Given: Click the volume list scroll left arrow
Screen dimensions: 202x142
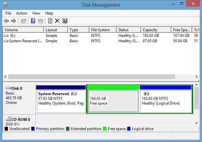Looking at the screenshot, I should (x=5, y=77).
